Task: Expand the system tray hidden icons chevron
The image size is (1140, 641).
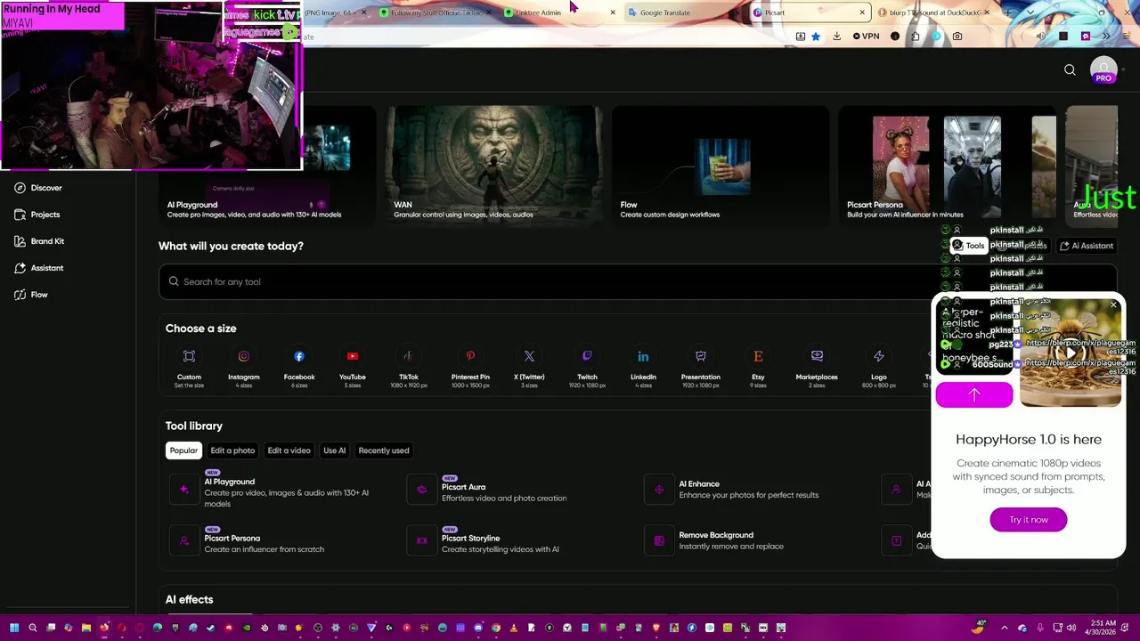Action: coord(1005,628)
